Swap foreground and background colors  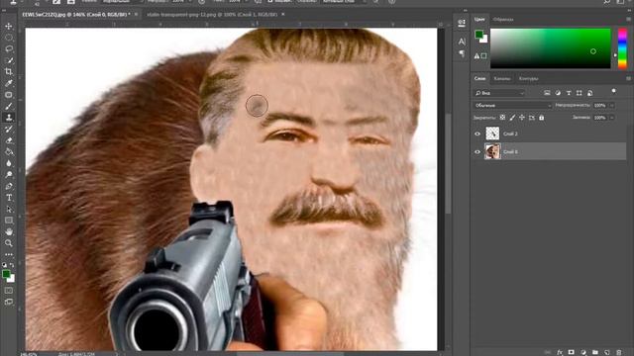(x=12, y=265)
